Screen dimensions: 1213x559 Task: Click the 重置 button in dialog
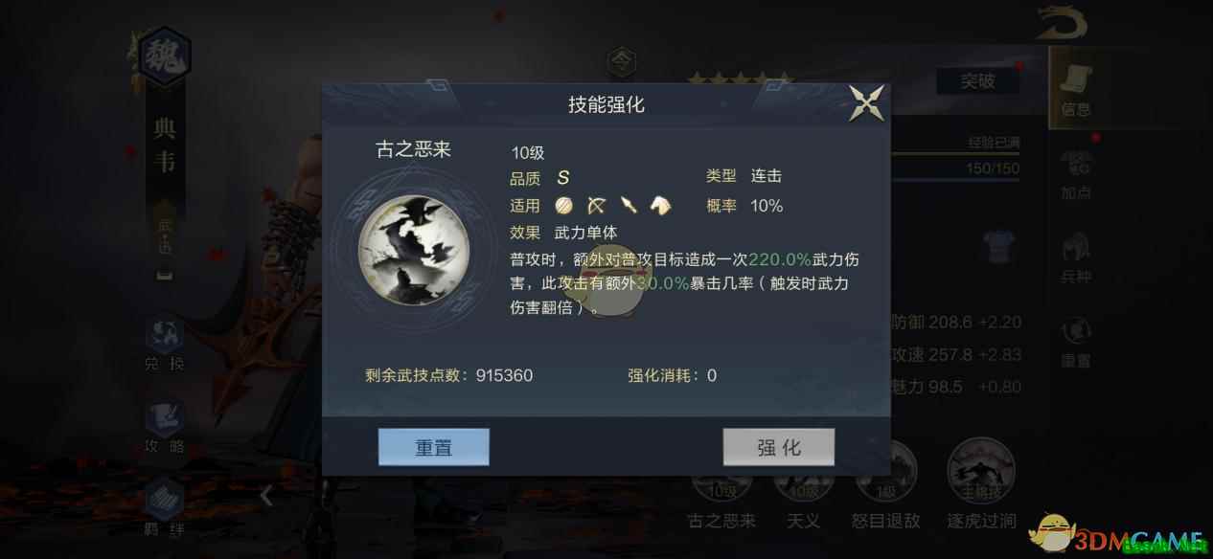click(x=434, y=447)
